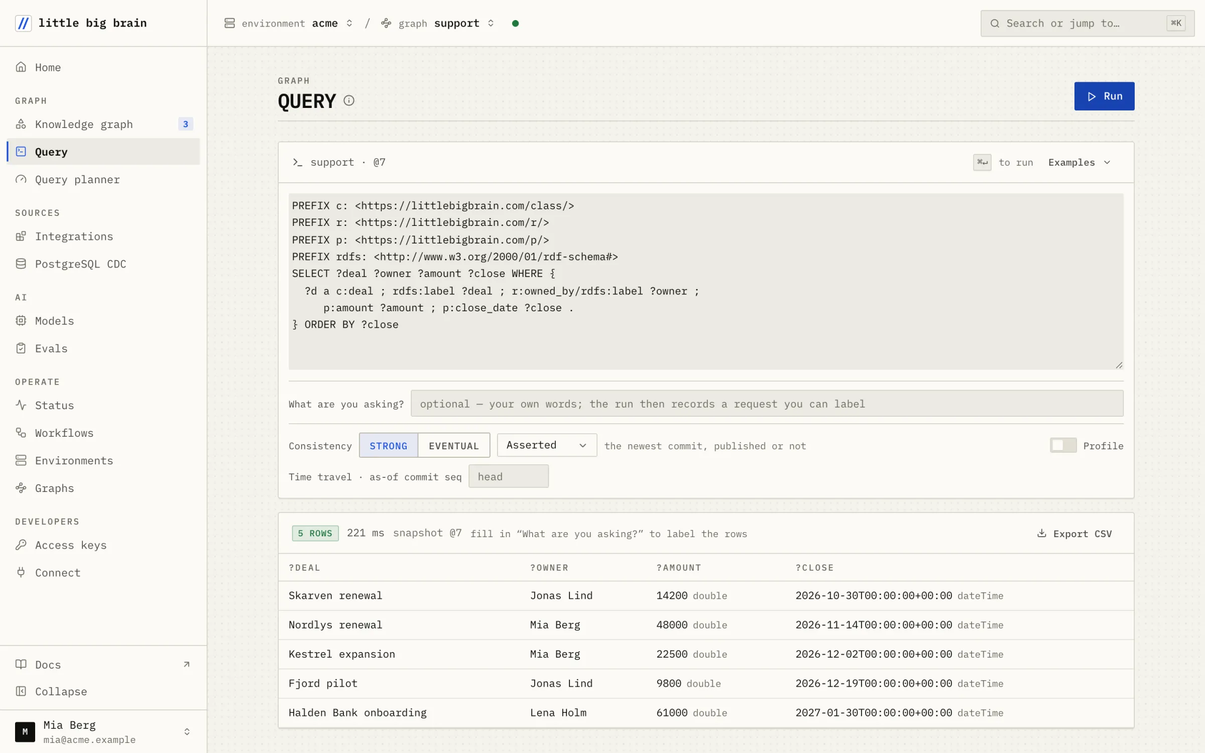Click the search magnifier icon
1205x753 pixels.
[x=995, y=23]
